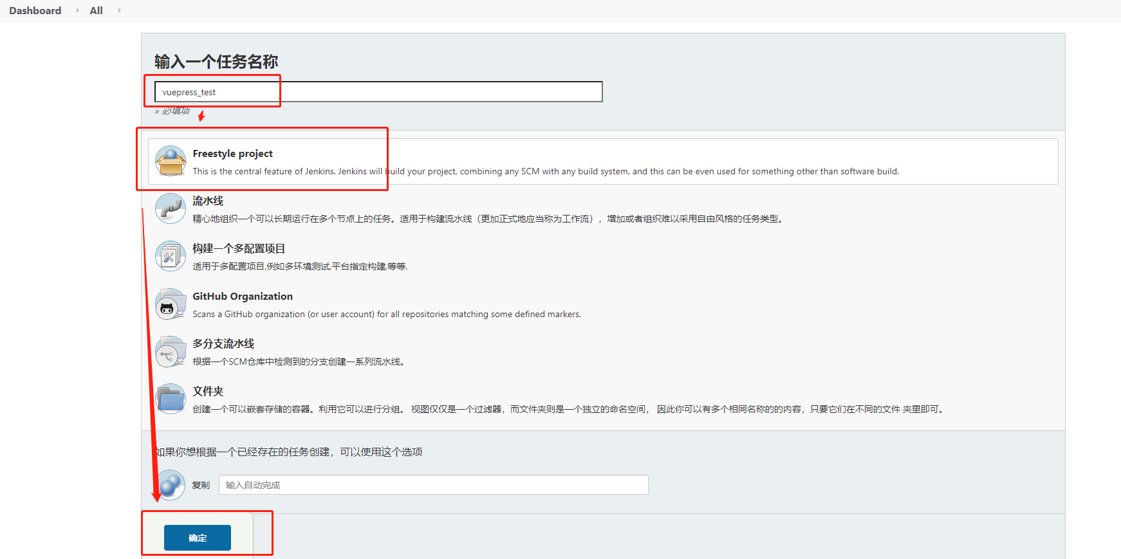Screen dimensions: 1121x559
Task: Click the 流水线 title text
Action: pos(208,201)
